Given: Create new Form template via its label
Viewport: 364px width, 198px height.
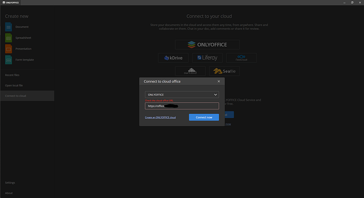Looking at the screenshot, I should (x=25, y=60).
